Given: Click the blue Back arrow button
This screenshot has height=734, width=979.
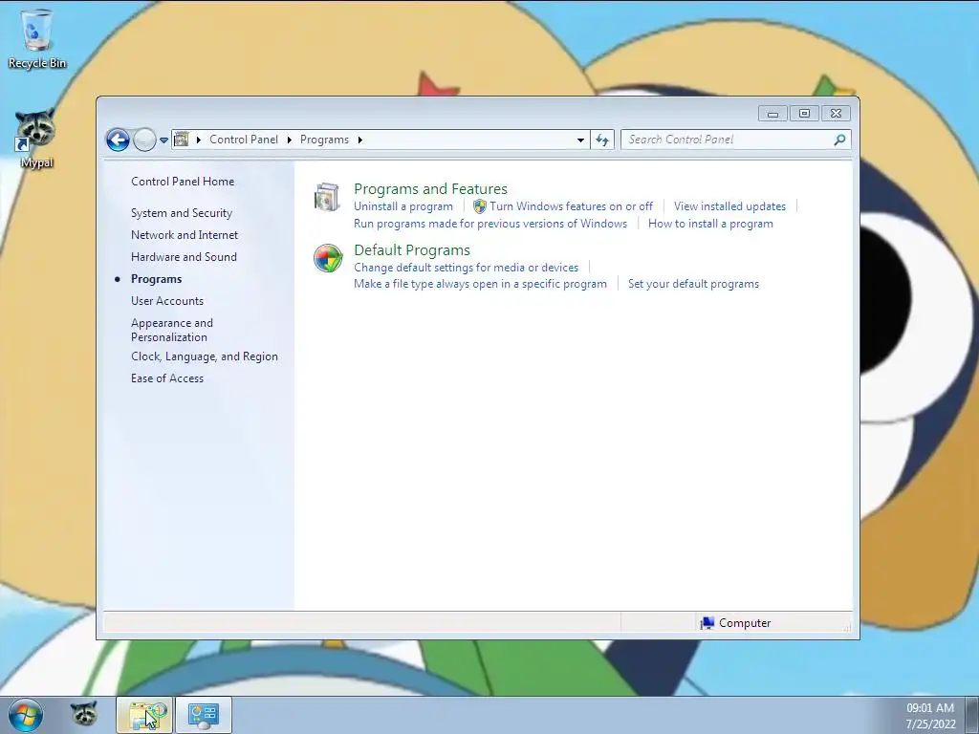Looking at the screenshot, I should pos(118,140).
